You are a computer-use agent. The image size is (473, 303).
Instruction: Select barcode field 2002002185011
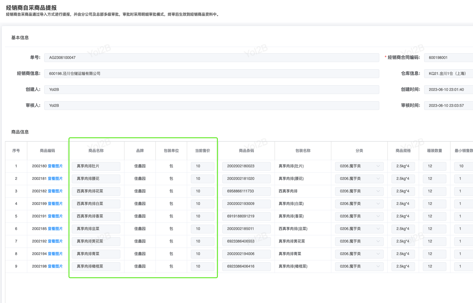(x=246, y=229)
